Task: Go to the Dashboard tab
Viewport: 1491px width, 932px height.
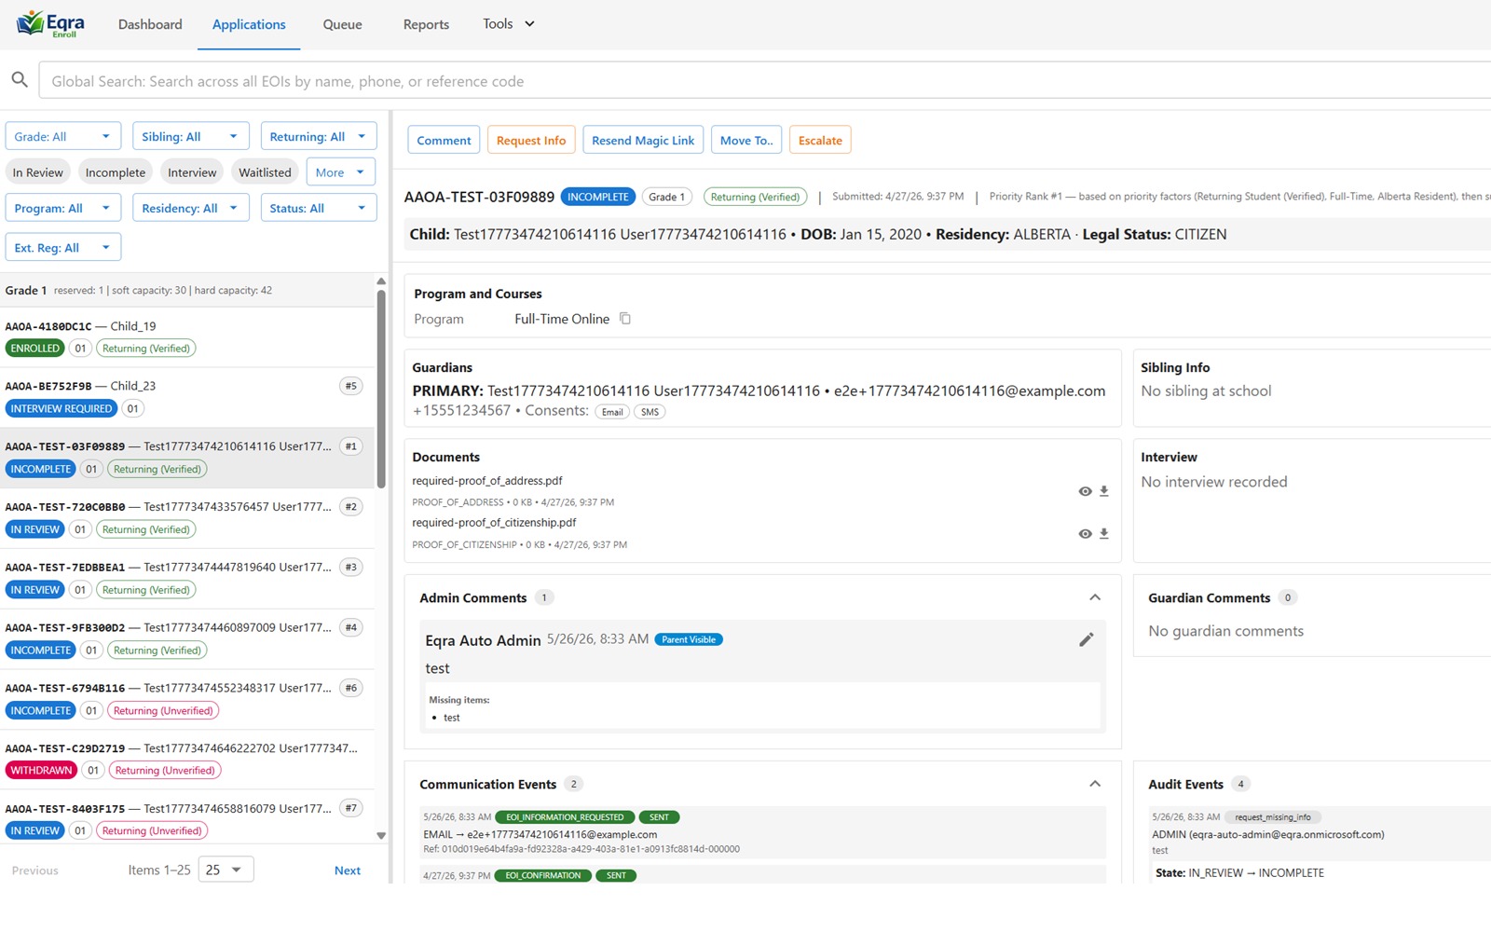Action: tap(150, 24)
